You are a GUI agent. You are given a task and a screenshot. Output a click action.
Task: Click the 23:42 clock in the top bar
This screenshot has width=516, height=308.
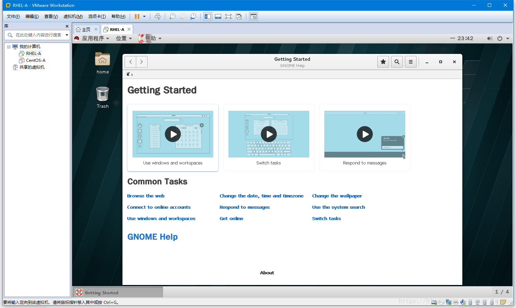[465, 38]
